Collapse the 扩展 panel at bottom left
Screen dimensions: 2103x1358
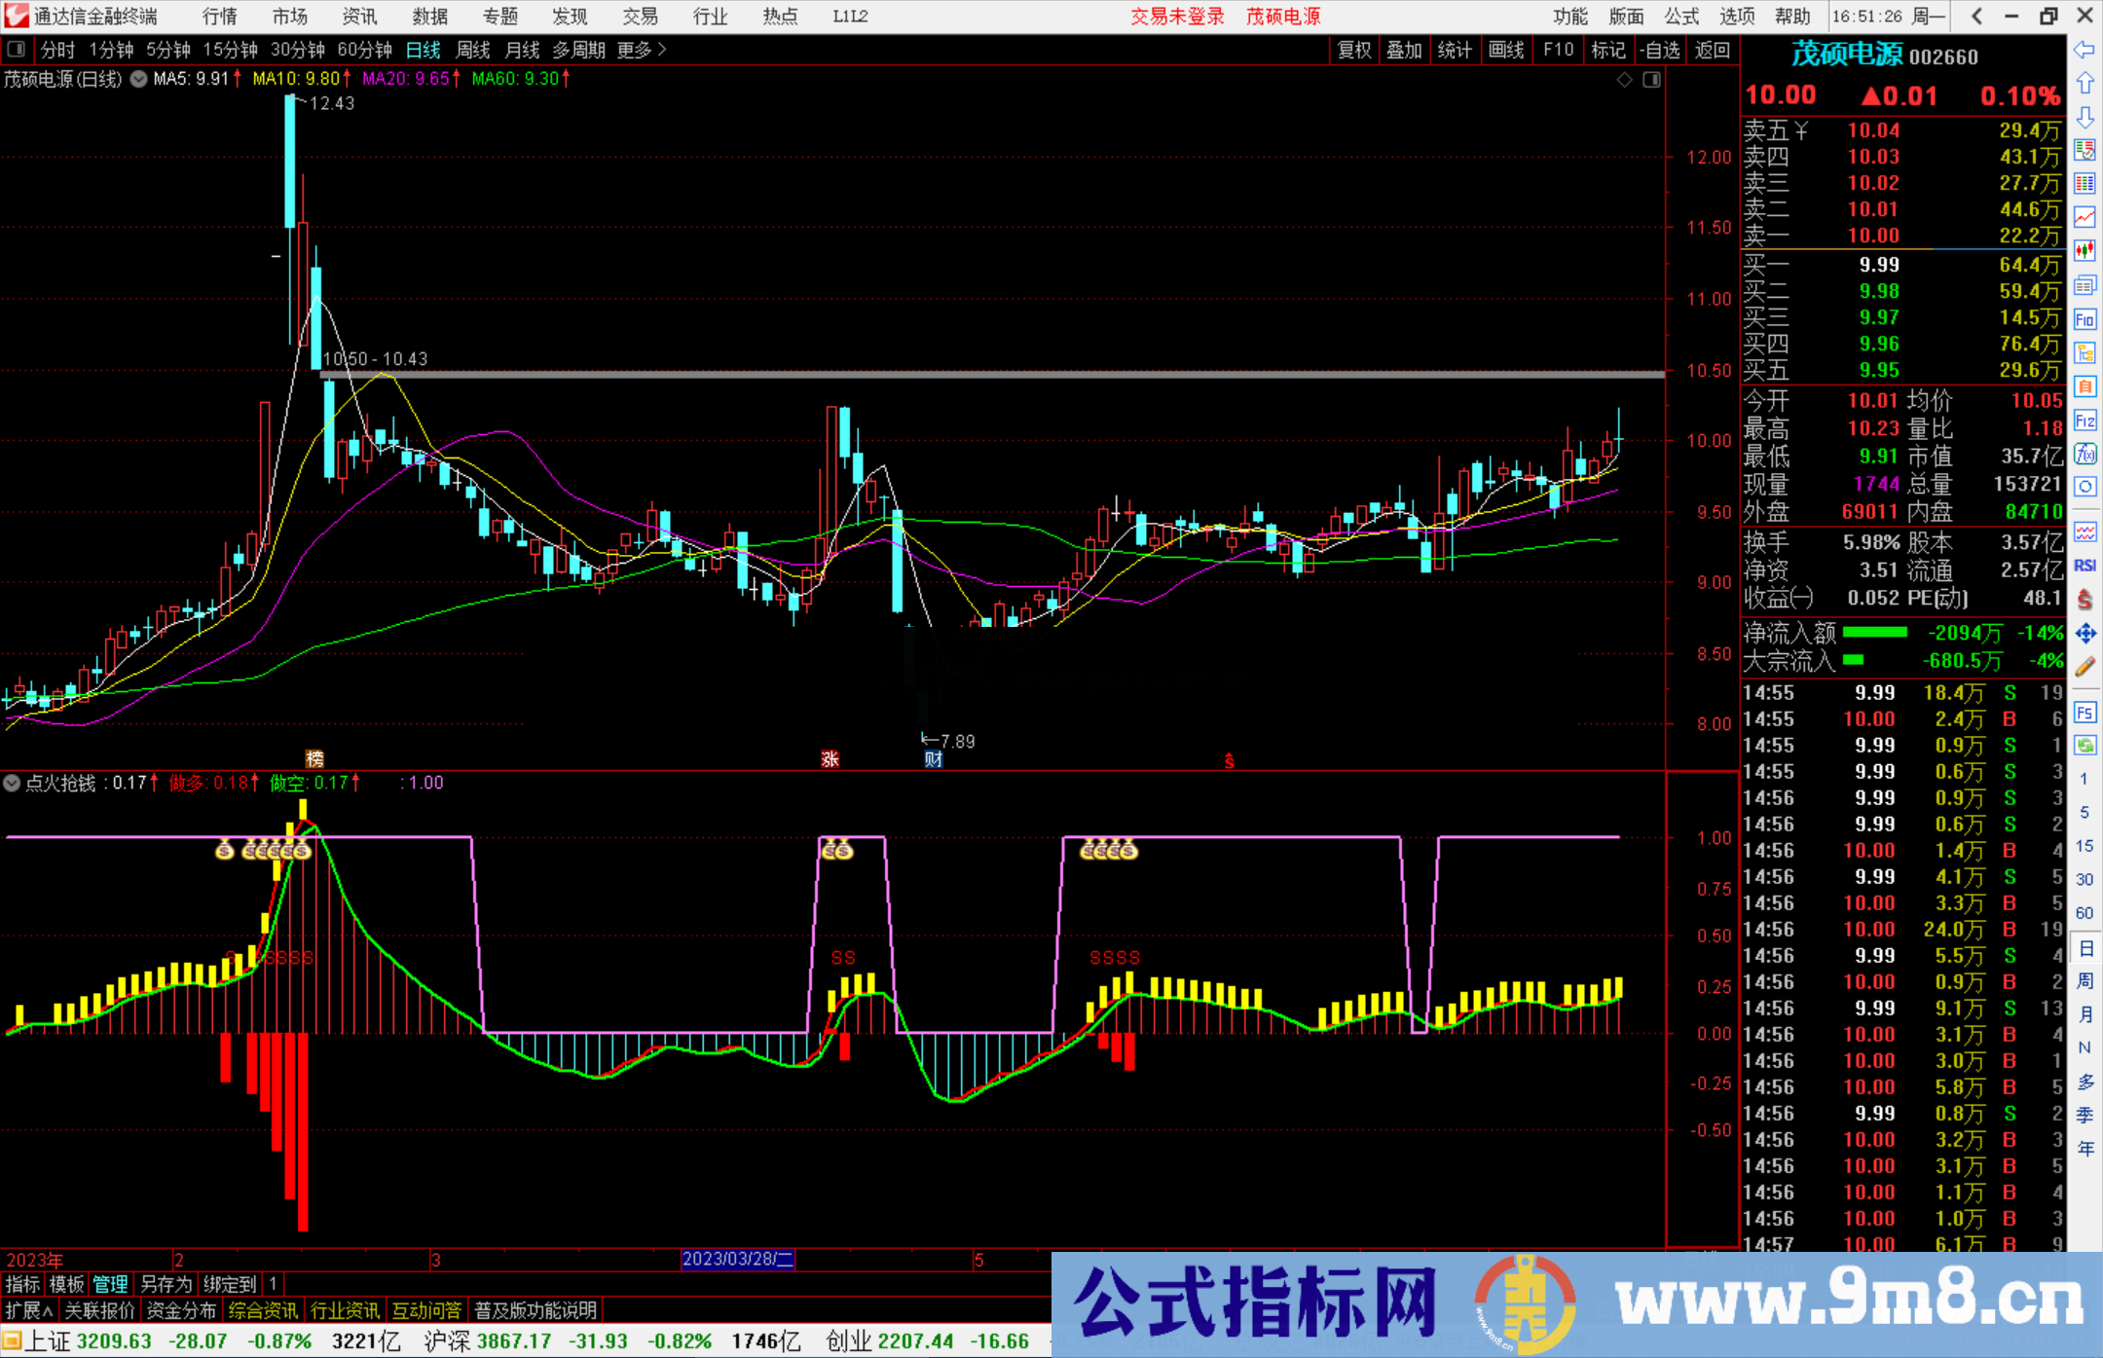click(x=26, y=1310)
